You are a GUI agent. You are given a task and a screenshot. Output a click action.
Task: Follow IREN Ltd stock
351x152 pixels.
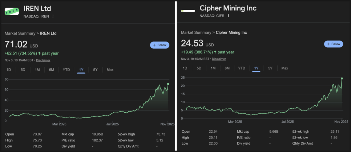pyautogui.click(x=160, y=45)
